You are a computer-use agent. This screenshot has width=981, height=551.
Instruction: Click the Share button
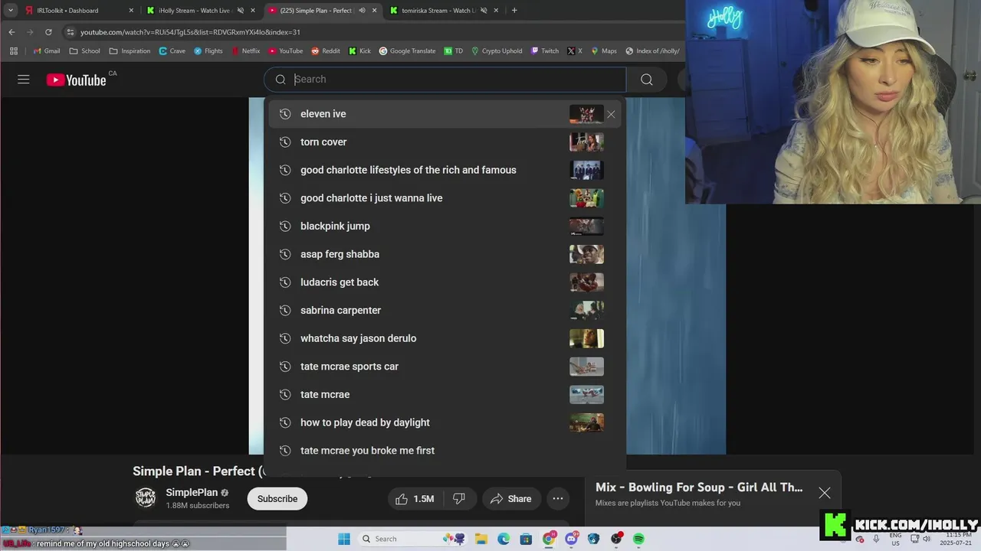pos(510,499)
